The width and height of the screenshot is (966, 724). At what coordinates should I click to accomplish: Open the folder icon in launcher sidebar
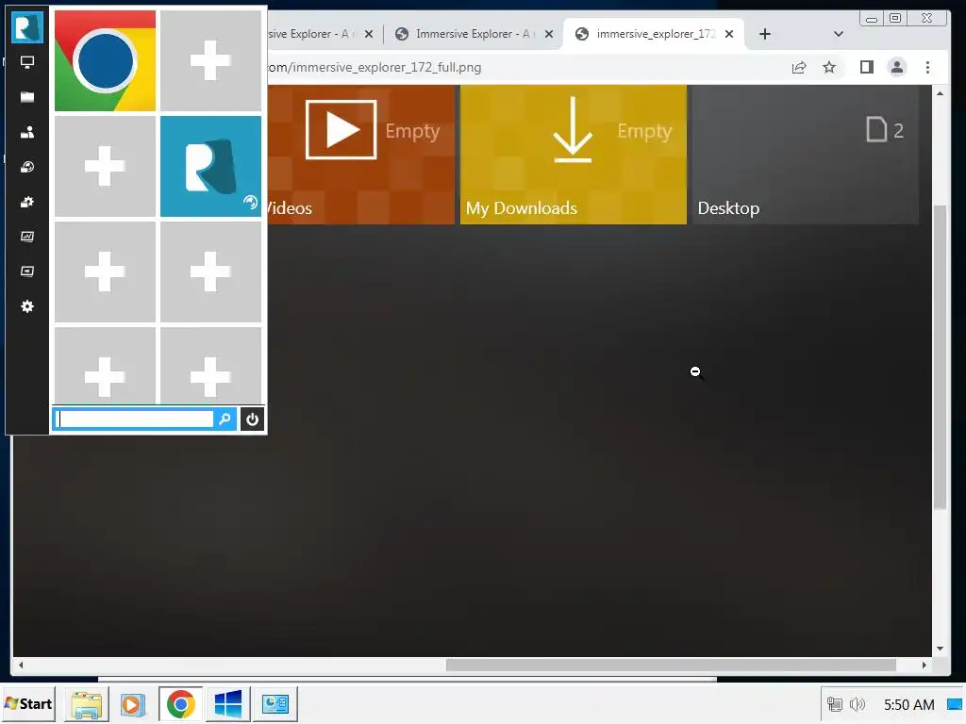click(27, 97)
